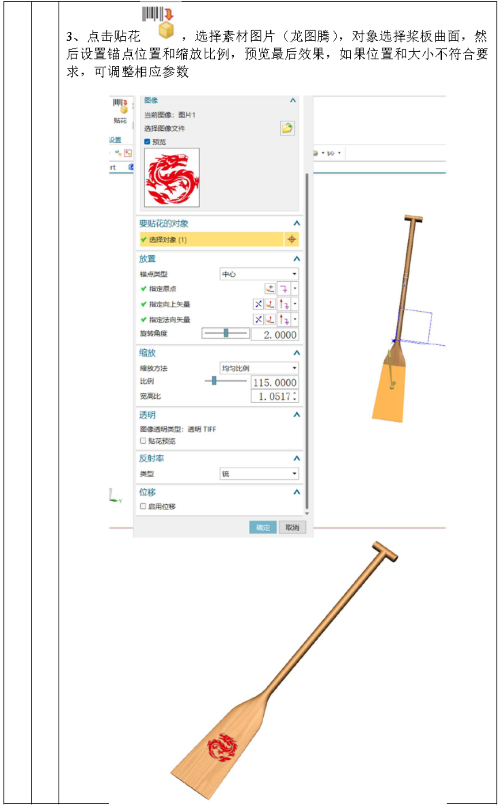Reverse direction icon in 指定法向矢量 row
The height and width of the screenshot is (806, 498).
[x=258, y=319]
